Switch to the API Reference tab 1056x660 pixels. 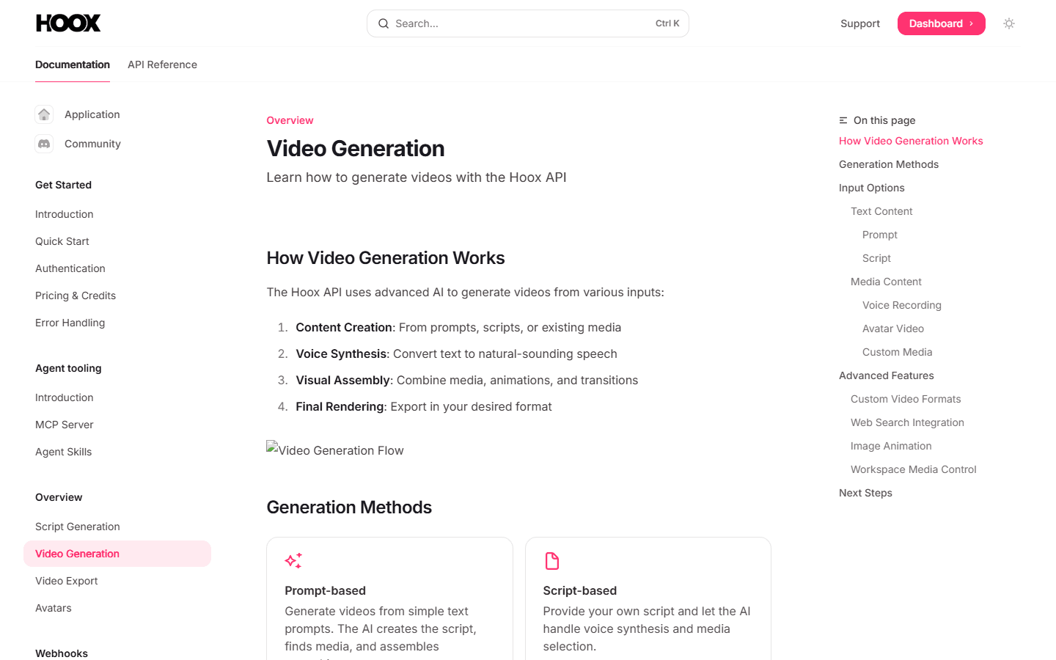(x=162, y=65)
